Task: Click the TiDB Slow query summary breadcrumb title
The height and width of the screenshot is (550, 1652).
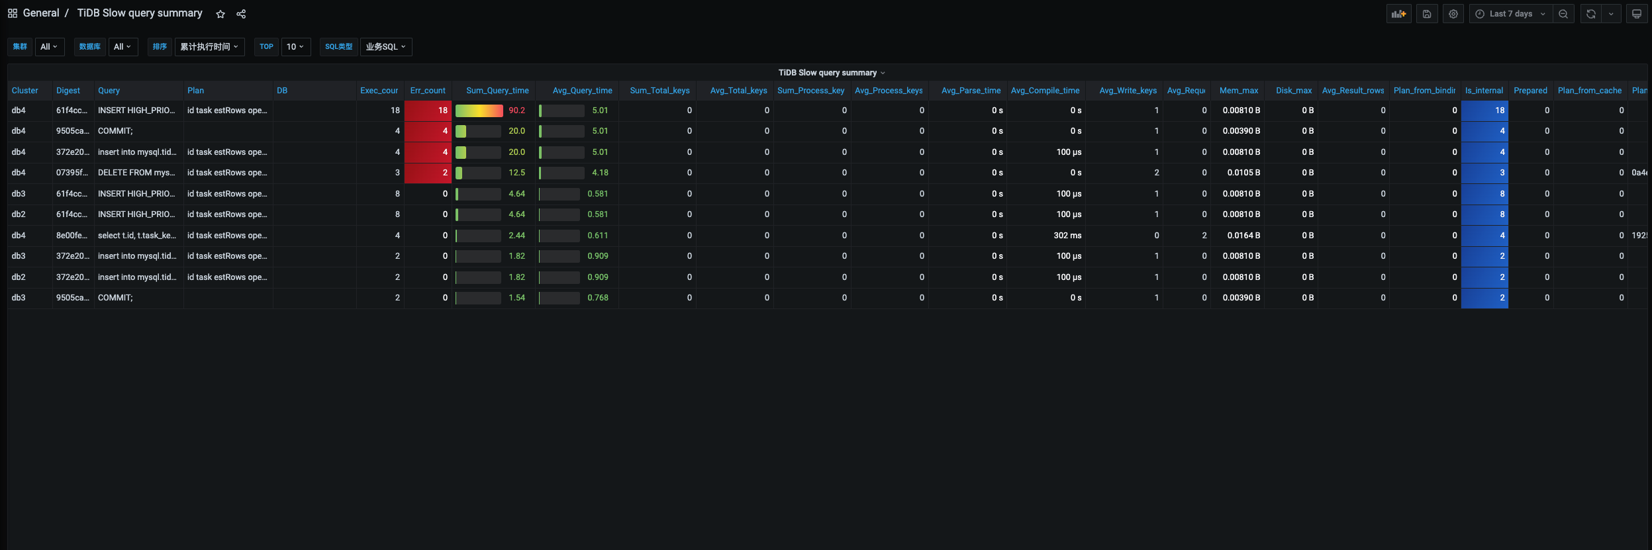Action: pos(140,13)
